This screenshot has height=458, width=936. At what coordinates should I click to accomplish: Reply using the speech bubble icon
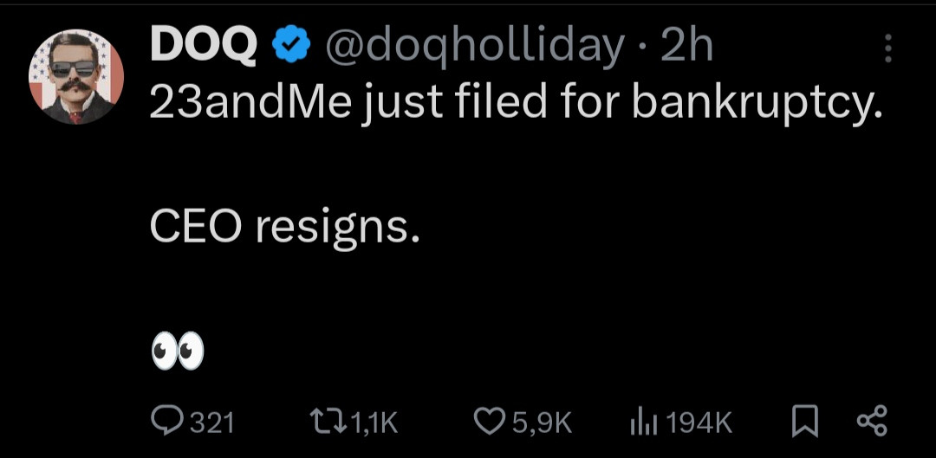tap(166, 422)
